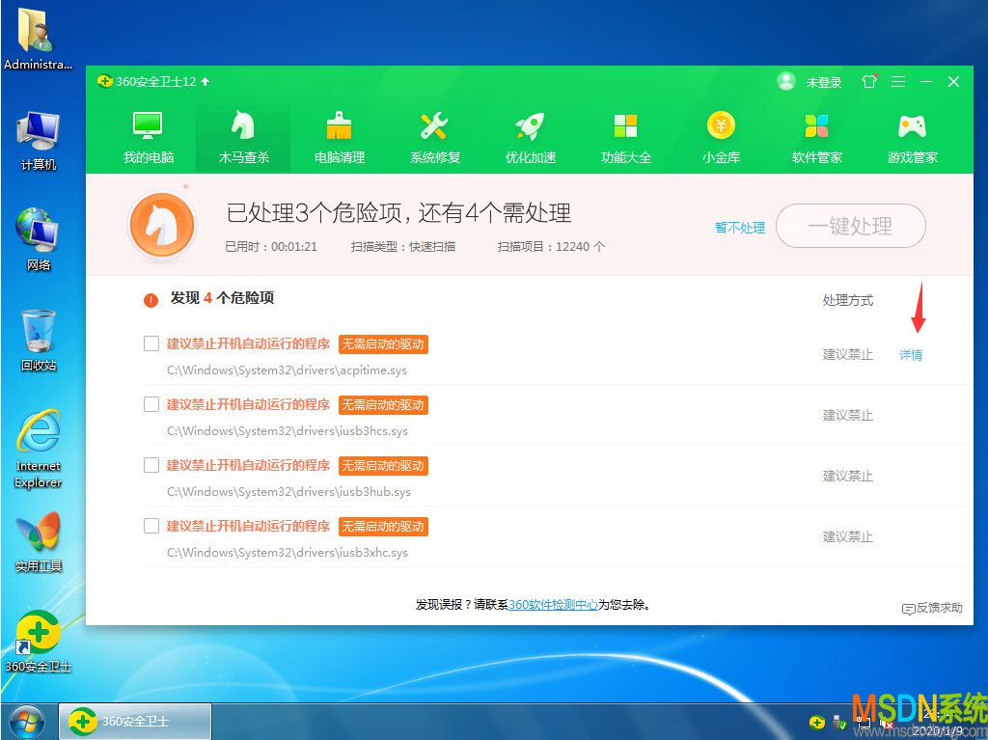Click the 扫描项目：12240 个 text
Image resolution: width=988 pixels, height=740 pixels.
point(551,246)
